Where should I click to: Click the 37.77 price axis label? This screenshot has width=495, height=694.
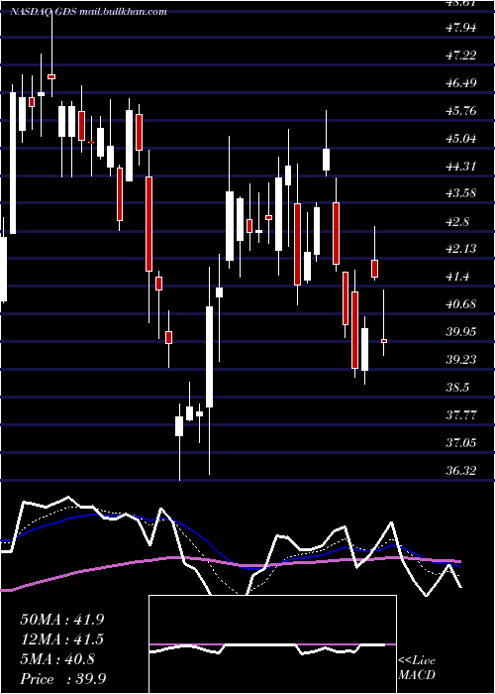pyautogui.click(x=461, y=415)
